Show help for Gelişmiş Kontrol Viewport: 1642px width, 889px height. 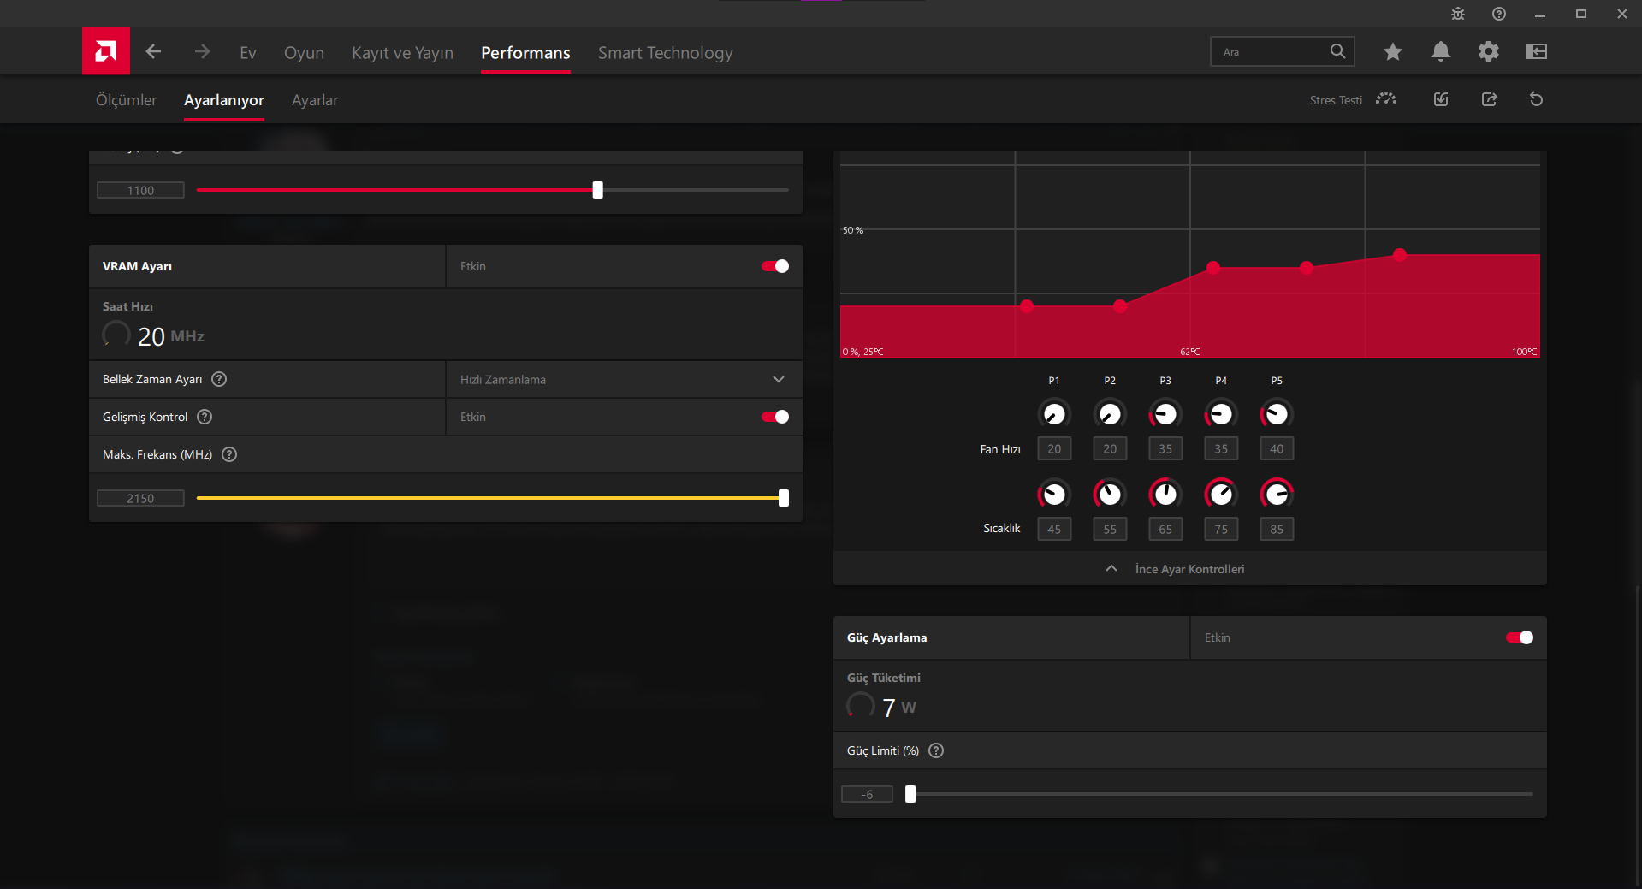coord(205,417)
